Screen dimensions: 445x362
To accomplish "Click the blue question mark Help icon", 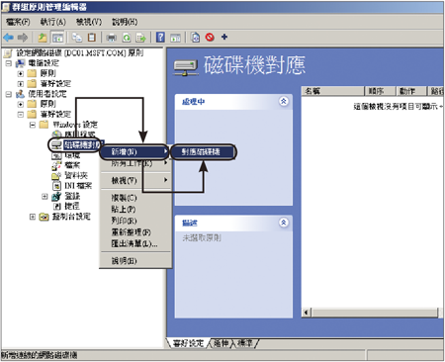I will [x=160, y=38].
